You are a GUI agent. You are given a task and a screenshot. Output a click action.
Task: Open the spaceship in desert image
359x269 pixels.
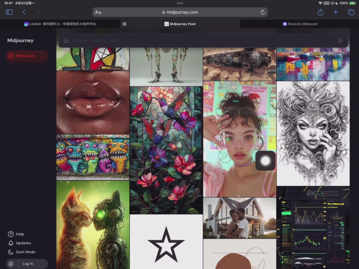pos(239,64)
